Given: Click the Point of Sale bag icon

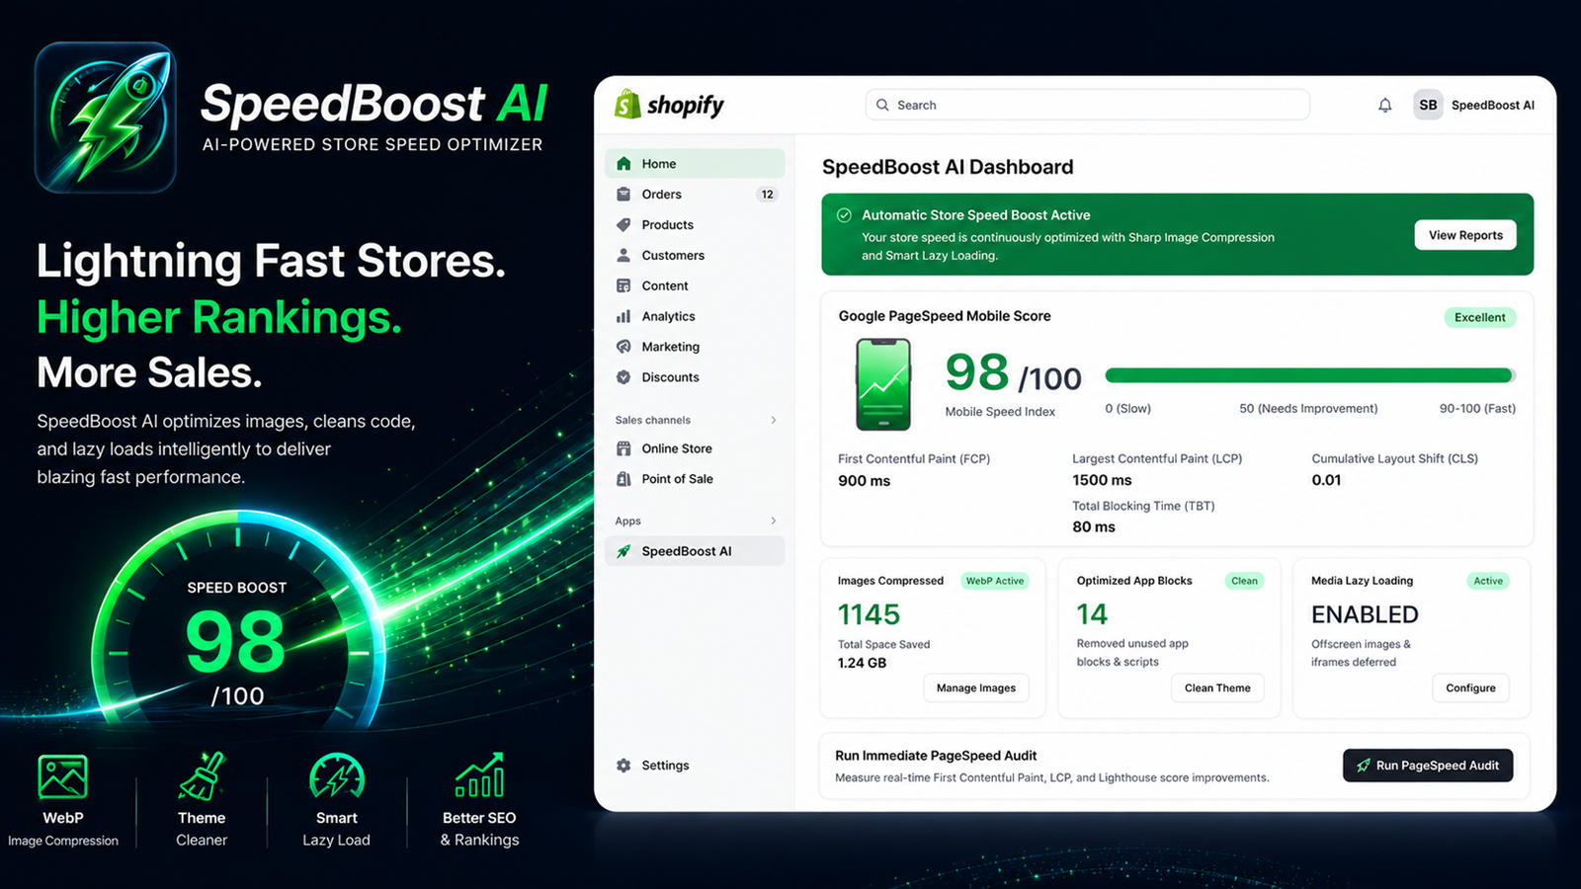Looking at the screenshot, I should (624, 479).
